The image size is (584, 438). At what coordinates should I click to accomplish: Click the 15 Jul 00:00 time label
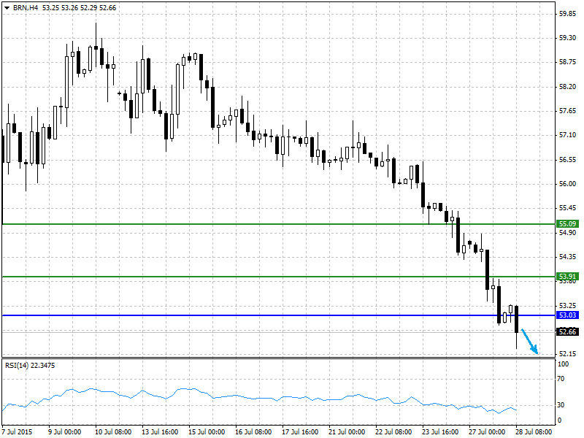click(x=207, y=432)
